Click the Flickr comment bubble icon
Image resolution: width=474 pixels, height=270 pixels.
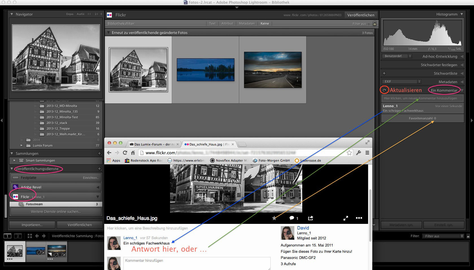292,218
